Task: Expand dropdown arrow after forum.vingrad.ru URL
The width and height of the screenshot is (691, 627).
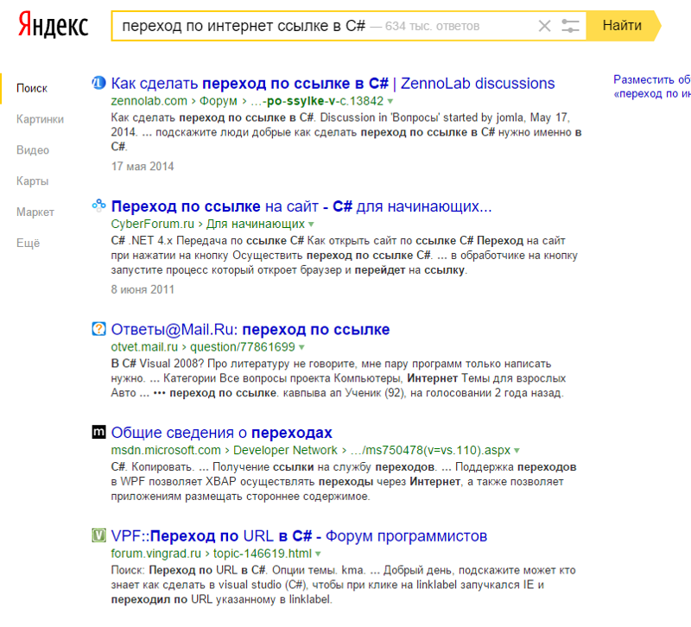Action: 318,554
